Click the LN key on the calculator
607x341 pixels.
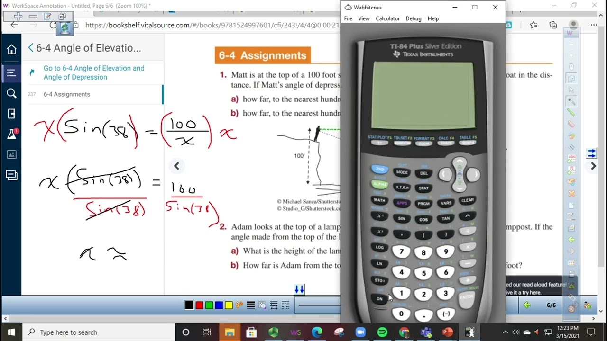click(379, 263)
